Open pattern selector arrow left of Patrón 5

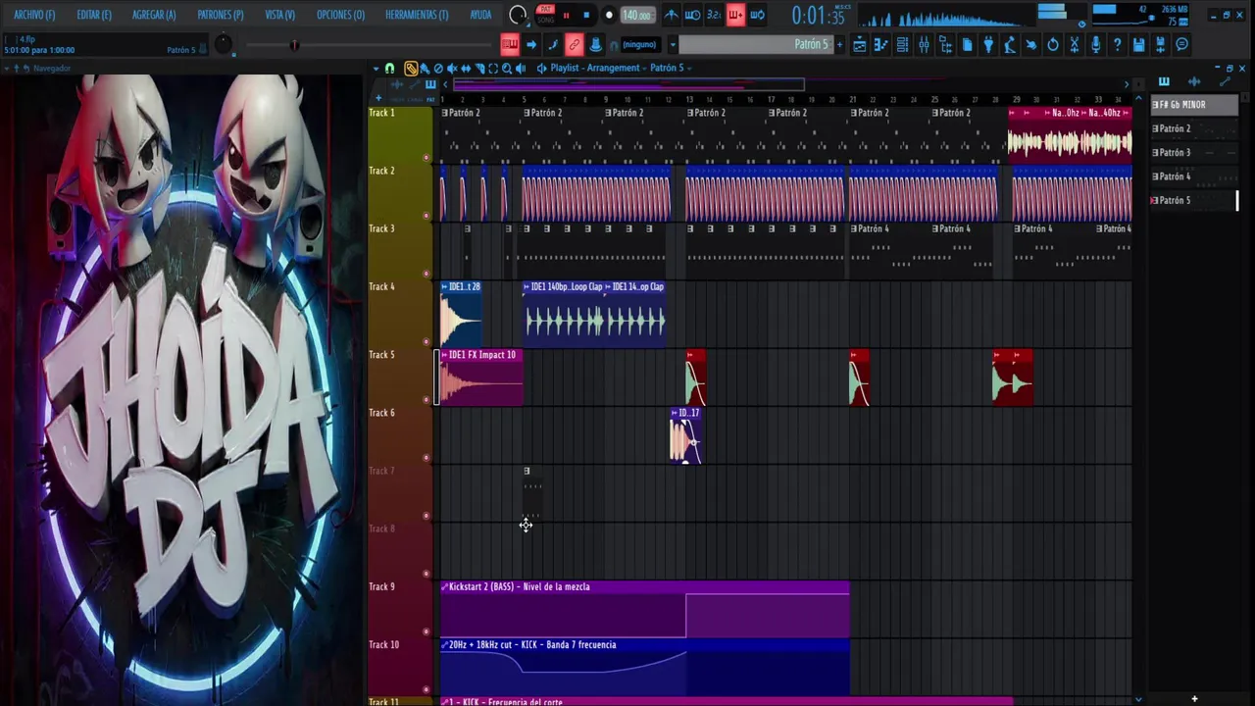(x=673, y=44)
